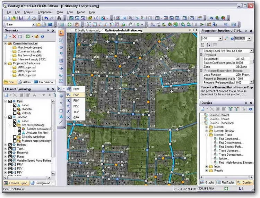The width and height of the screenshot is (260, 198).
Task: Enable the Diameter checkbox under Pipe
Action: 15,109
